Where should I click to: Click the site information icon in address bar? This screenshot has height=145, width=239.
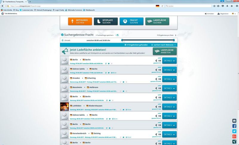tap(6, 6)
